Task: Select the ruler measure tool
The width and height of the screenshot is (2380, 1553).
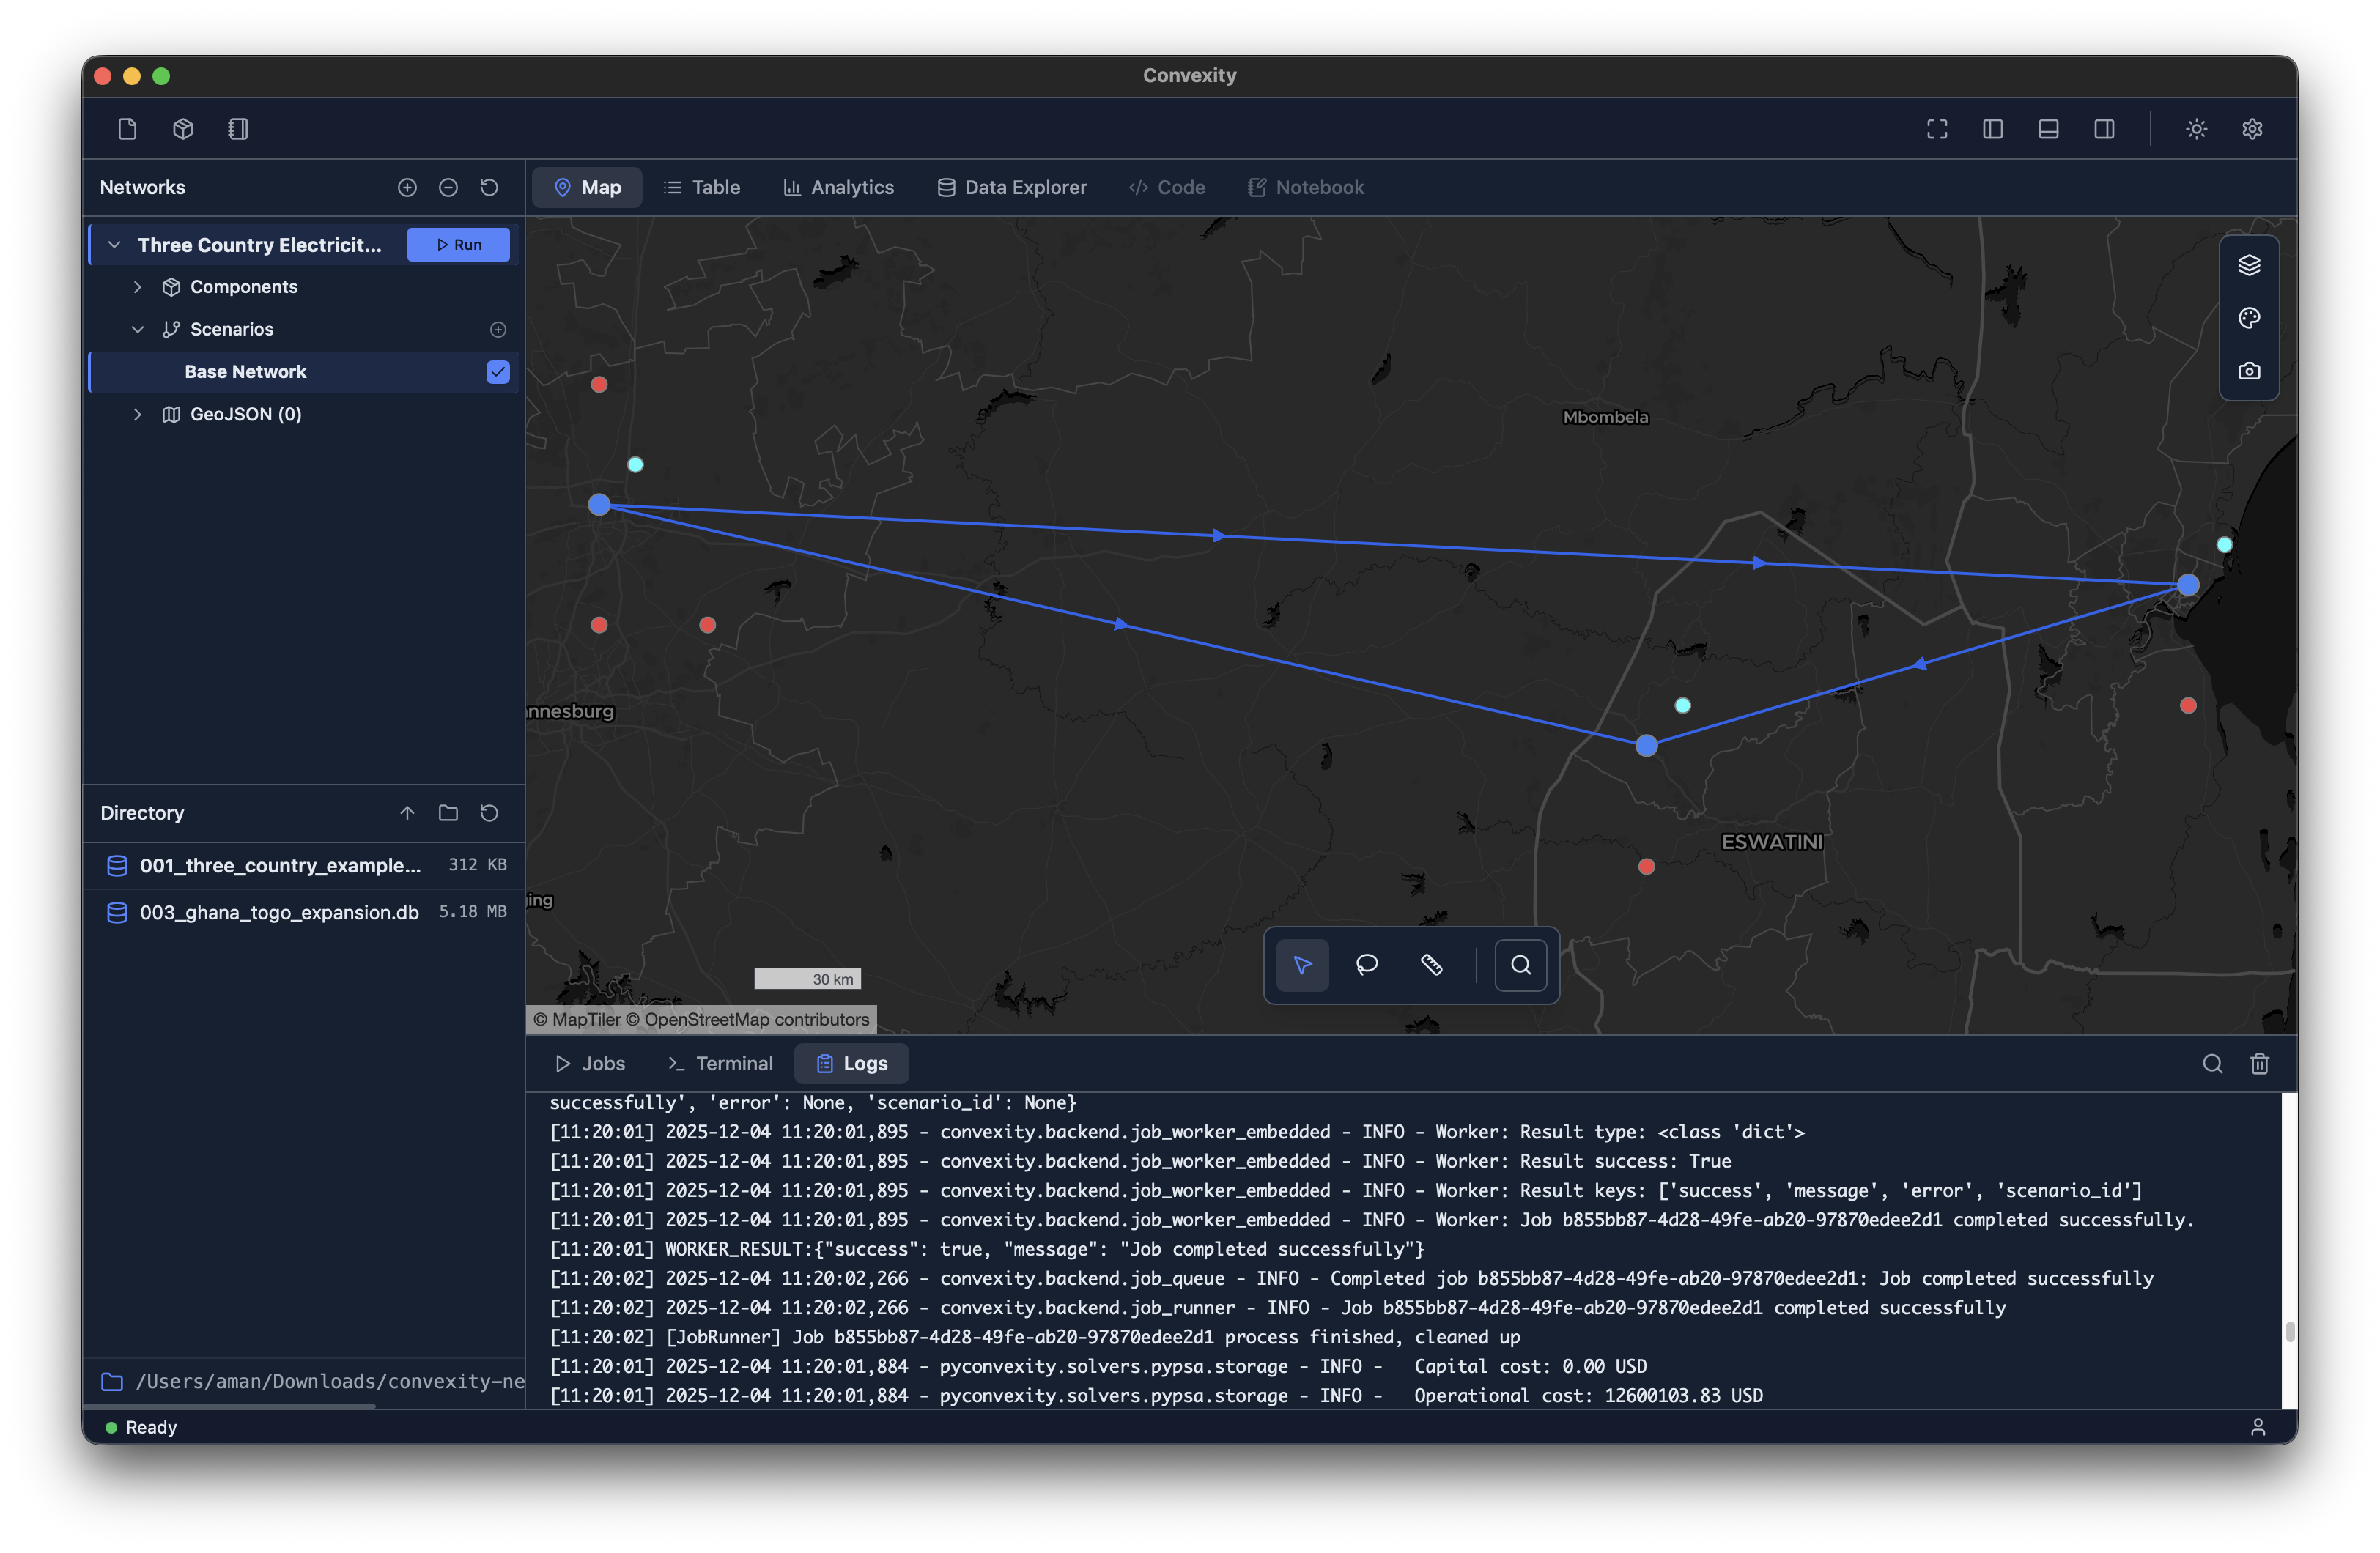Action: pyautogui.click(x=1431, y=965)
